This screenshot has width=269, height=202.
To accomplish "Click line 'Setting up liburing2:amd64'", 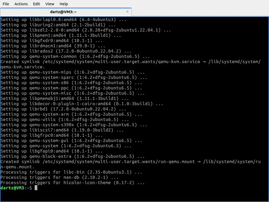I will point(58,25).
